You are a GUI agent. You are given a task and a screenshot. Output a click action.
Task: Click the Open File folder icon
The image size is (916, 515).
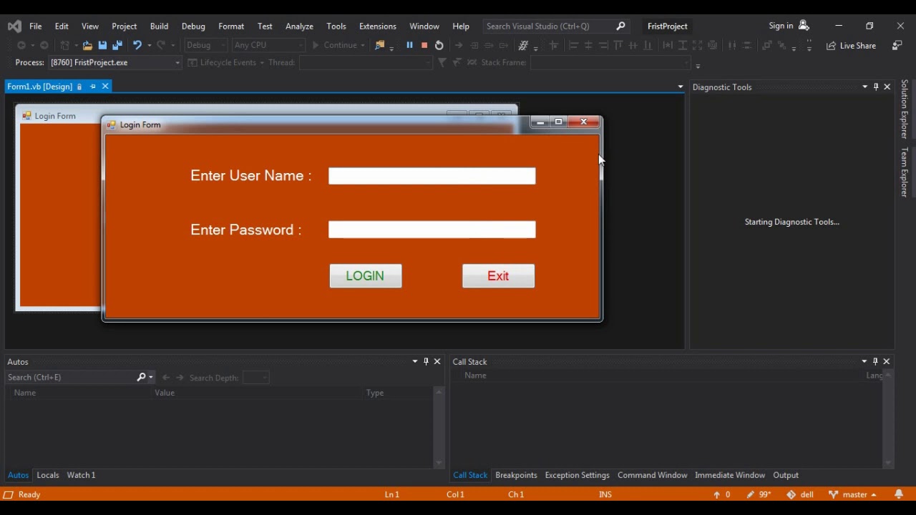coord(87,45)
